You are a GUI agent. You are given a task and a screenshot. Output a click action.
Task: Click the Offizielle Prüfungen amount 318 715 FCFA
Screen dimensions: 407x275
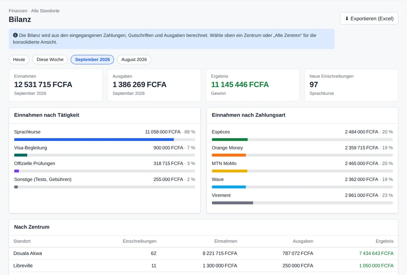pos(168,163)
